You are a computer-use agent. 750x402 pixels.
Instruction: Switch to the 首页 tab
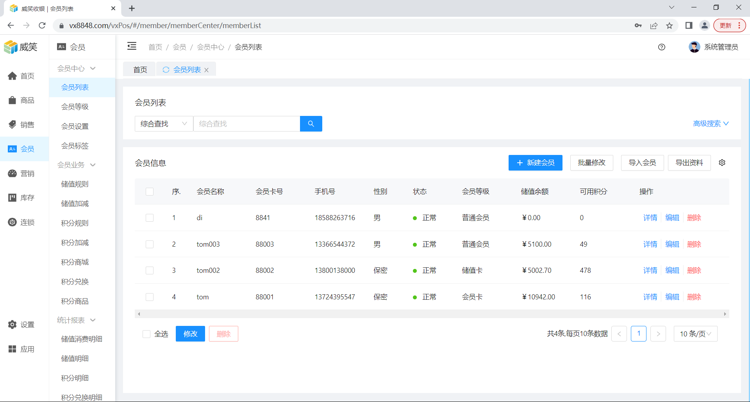coord(140,70)
